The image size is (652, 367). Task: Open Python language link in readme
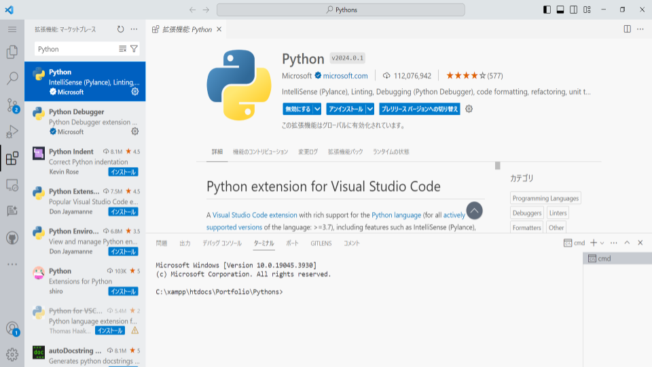pyautogui.click(x=396, y=215)
